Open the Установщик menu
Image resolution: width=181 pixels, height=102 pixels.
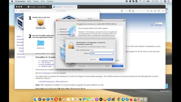pos(20,1)
